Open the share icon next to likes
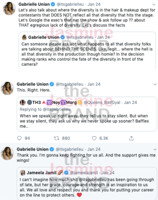Image resolution: width=158 pixels, height=200 pixels. [131, 138]
